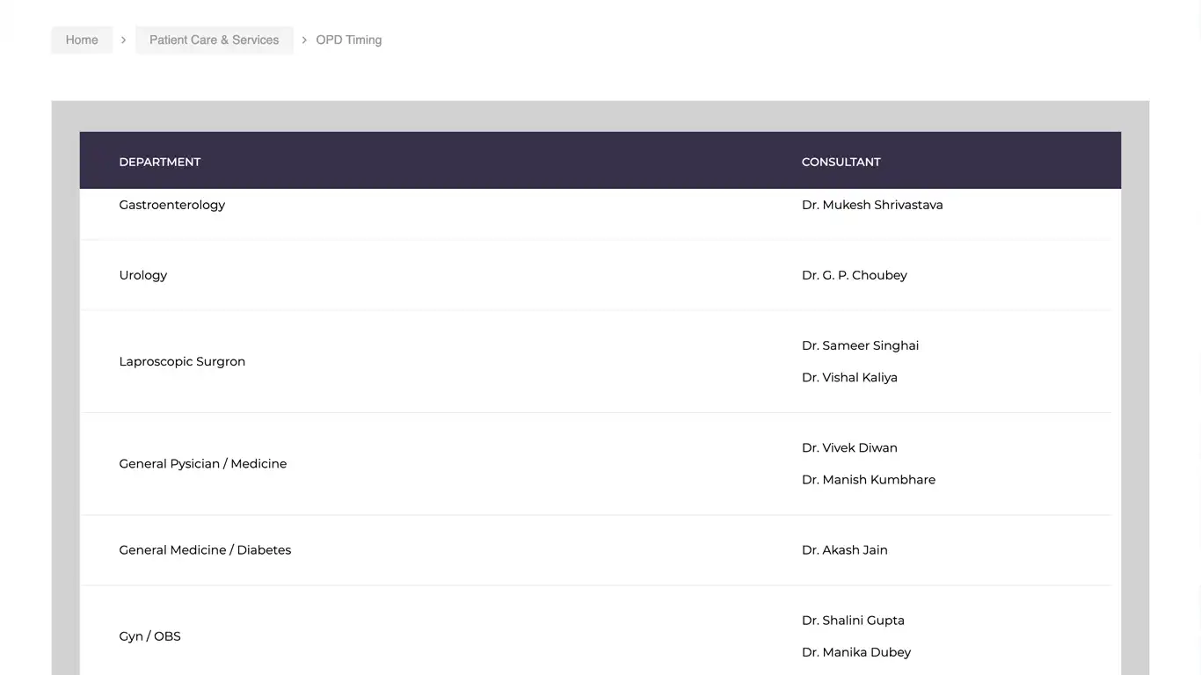Select the Gastroenterology department row

[x=172, y=205]
